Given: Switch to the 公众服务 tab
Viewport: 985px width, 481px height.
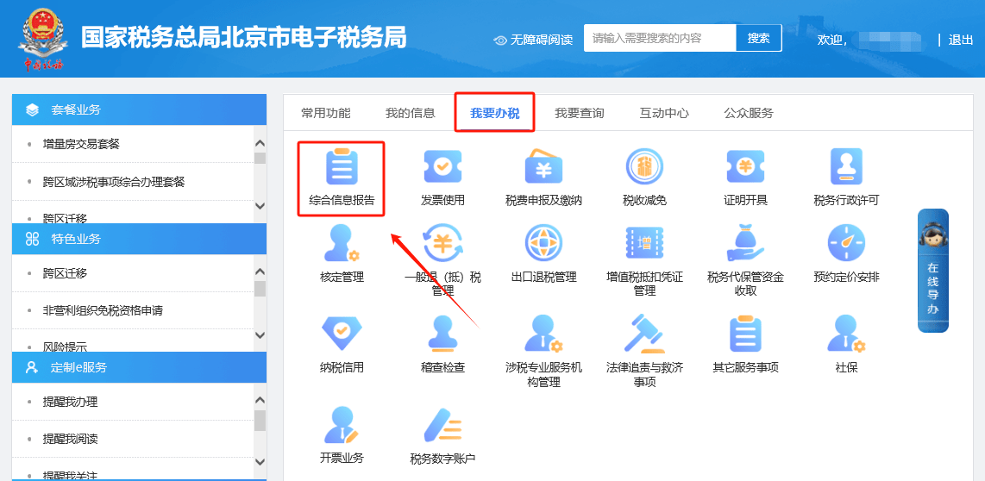Looking at the screenshot, I should (x=748, y=113).
